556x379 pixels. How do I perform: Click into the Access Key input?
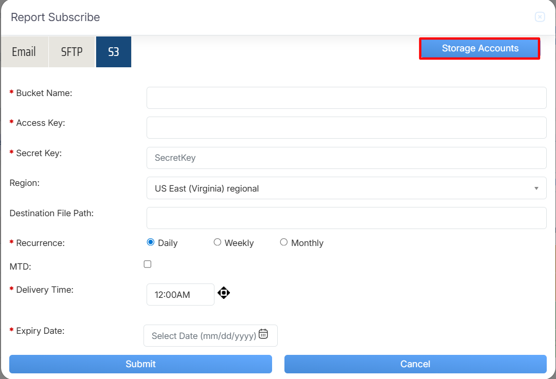(x=346, y=127)
